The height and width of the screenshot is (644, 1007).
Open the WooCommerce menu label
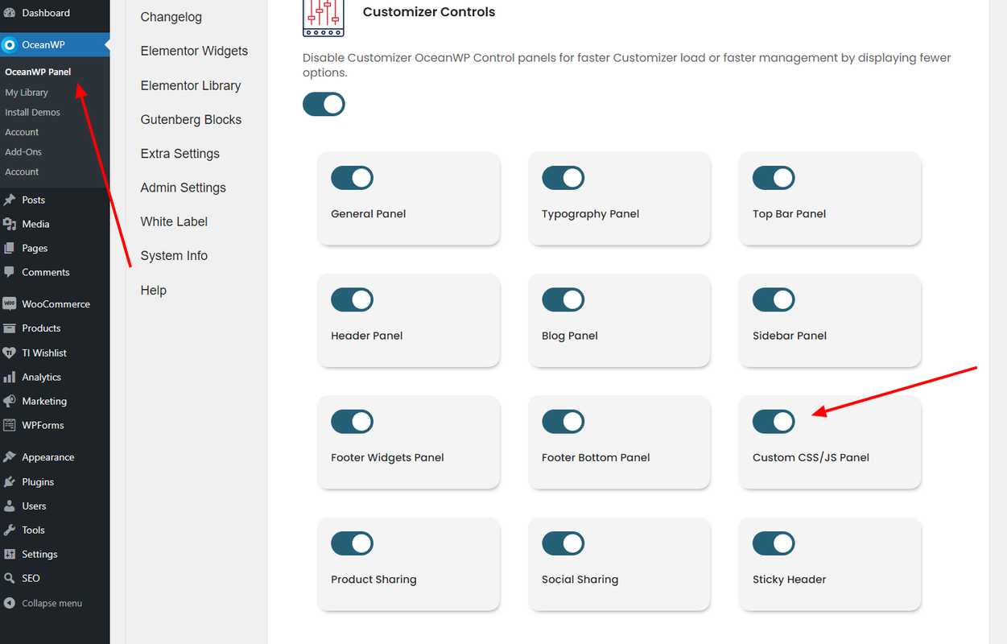click(56, 304)
